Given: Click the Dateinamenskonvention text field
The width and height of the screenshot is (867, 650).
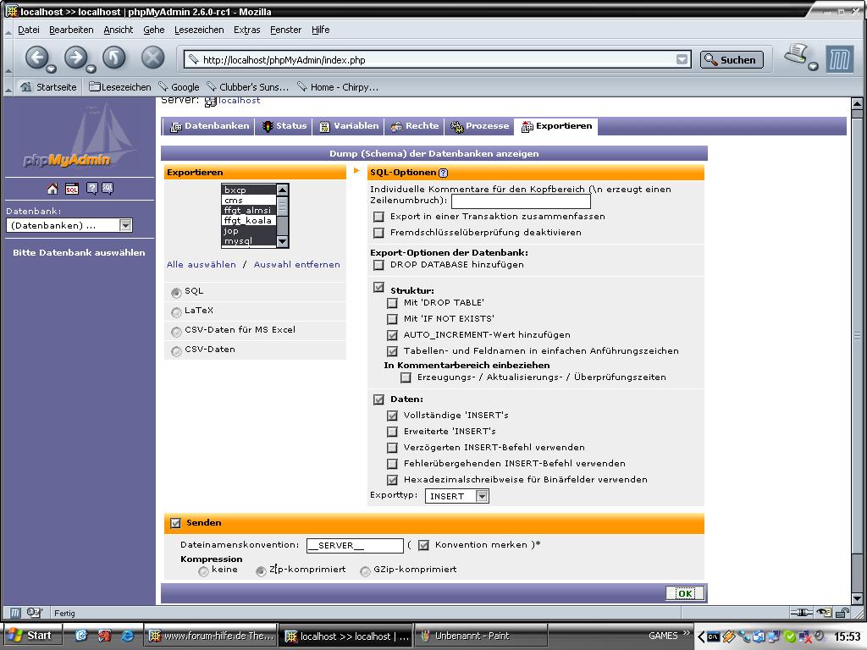Looking at the screenshot, I should click(x=354, y=546).
